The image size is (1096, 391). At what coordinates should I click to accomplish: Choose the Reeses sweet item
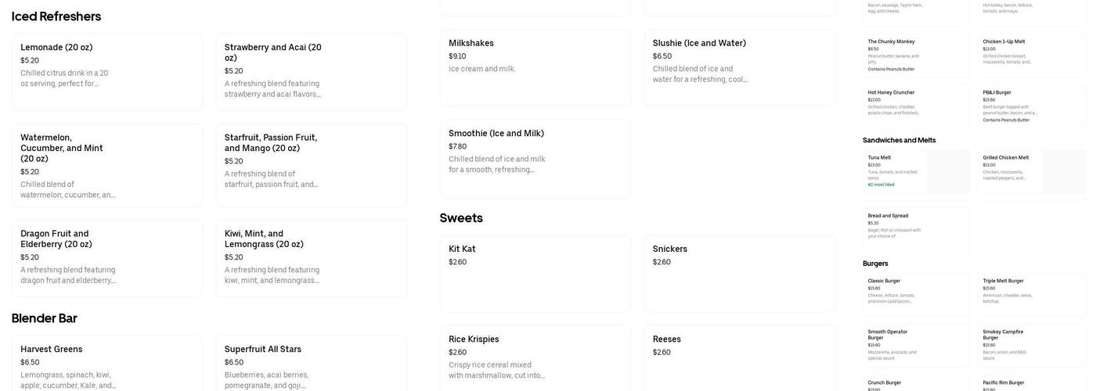[x=739, y=358]
